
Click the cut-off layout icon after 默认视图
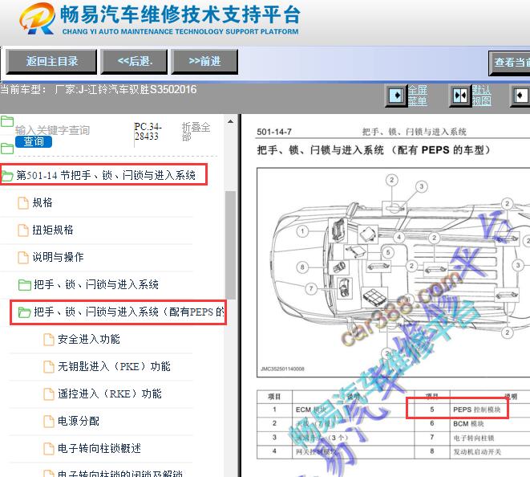pos(520,96)
